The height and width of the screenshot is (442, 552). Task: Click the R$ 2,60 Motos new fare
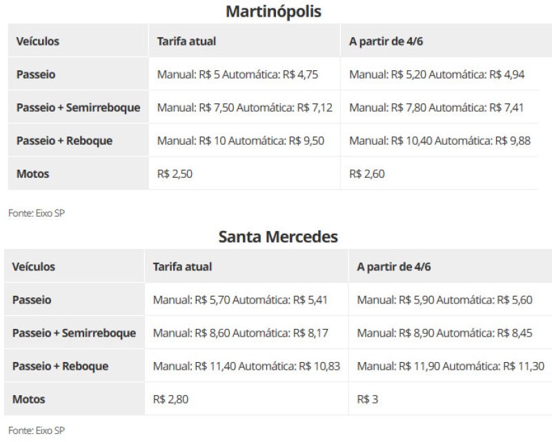(367, 174)
